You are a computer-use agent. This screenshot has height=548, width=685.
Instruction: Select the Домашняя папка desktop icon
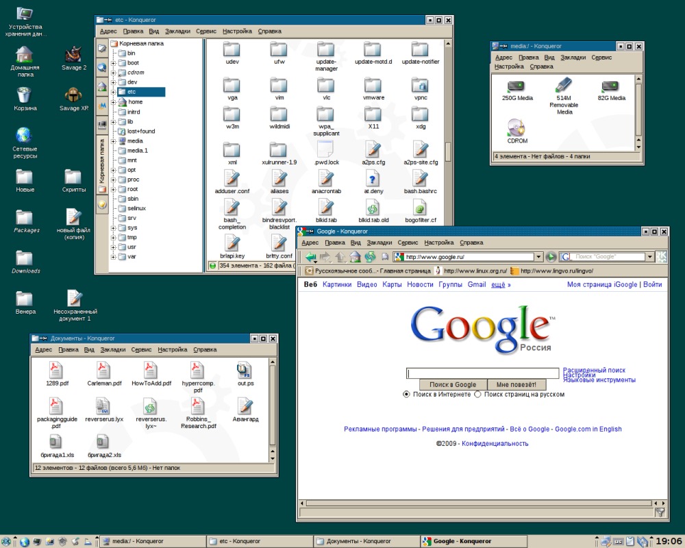coord(25,62)
